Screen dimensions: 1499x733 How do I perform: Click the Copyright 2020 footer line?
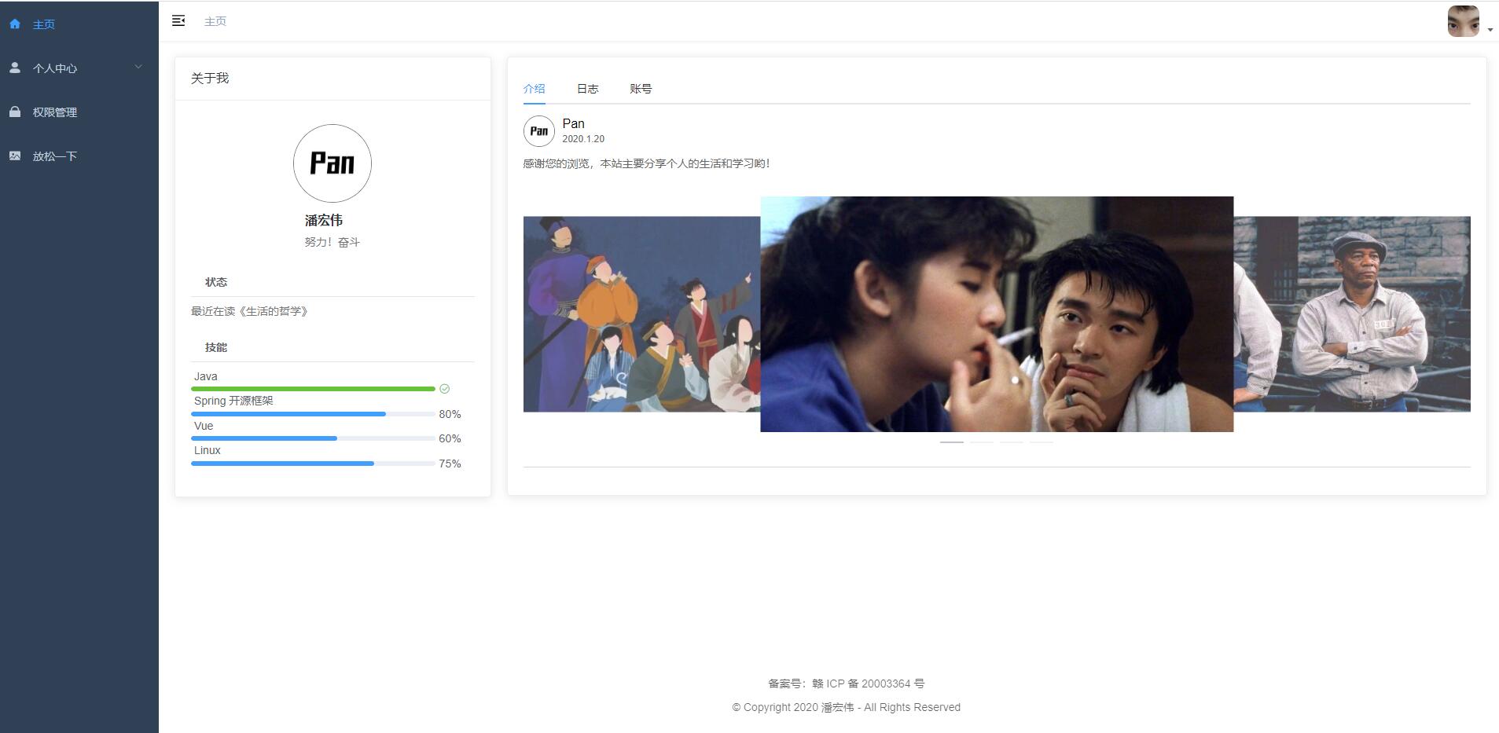[x=847, y=707]
